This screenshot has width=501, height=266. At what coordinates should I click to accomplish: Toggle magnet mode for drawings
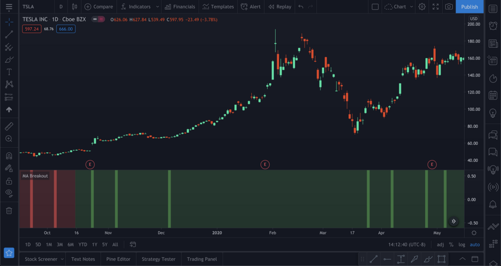9,156
